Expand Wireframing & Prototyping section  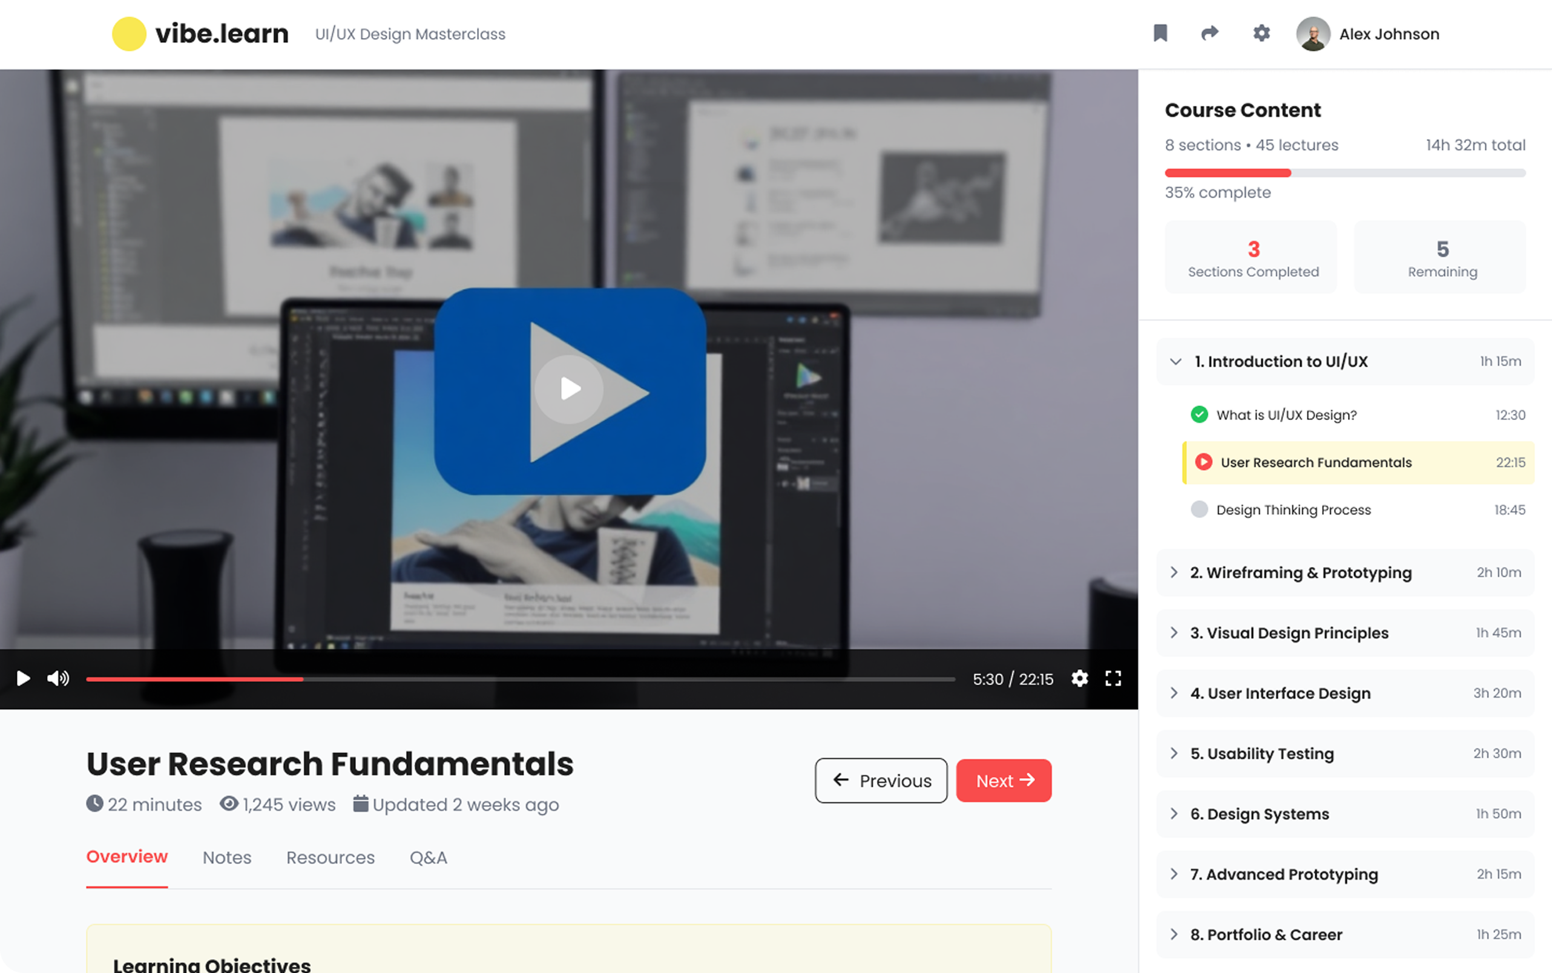pos(1174,572)
